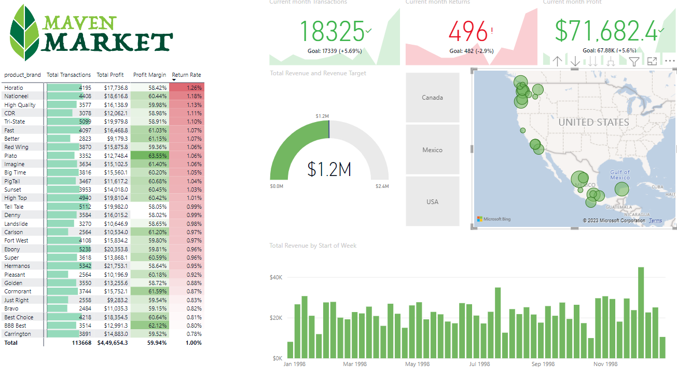Open More options for the map visual
677x378 pixels.
click(x=670, y=61)
